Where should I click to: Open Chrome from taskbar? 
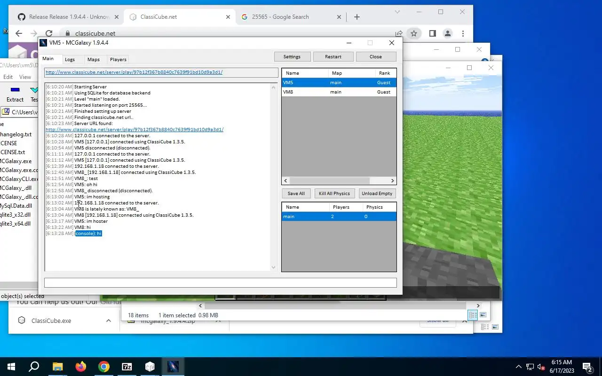point(103,367)
